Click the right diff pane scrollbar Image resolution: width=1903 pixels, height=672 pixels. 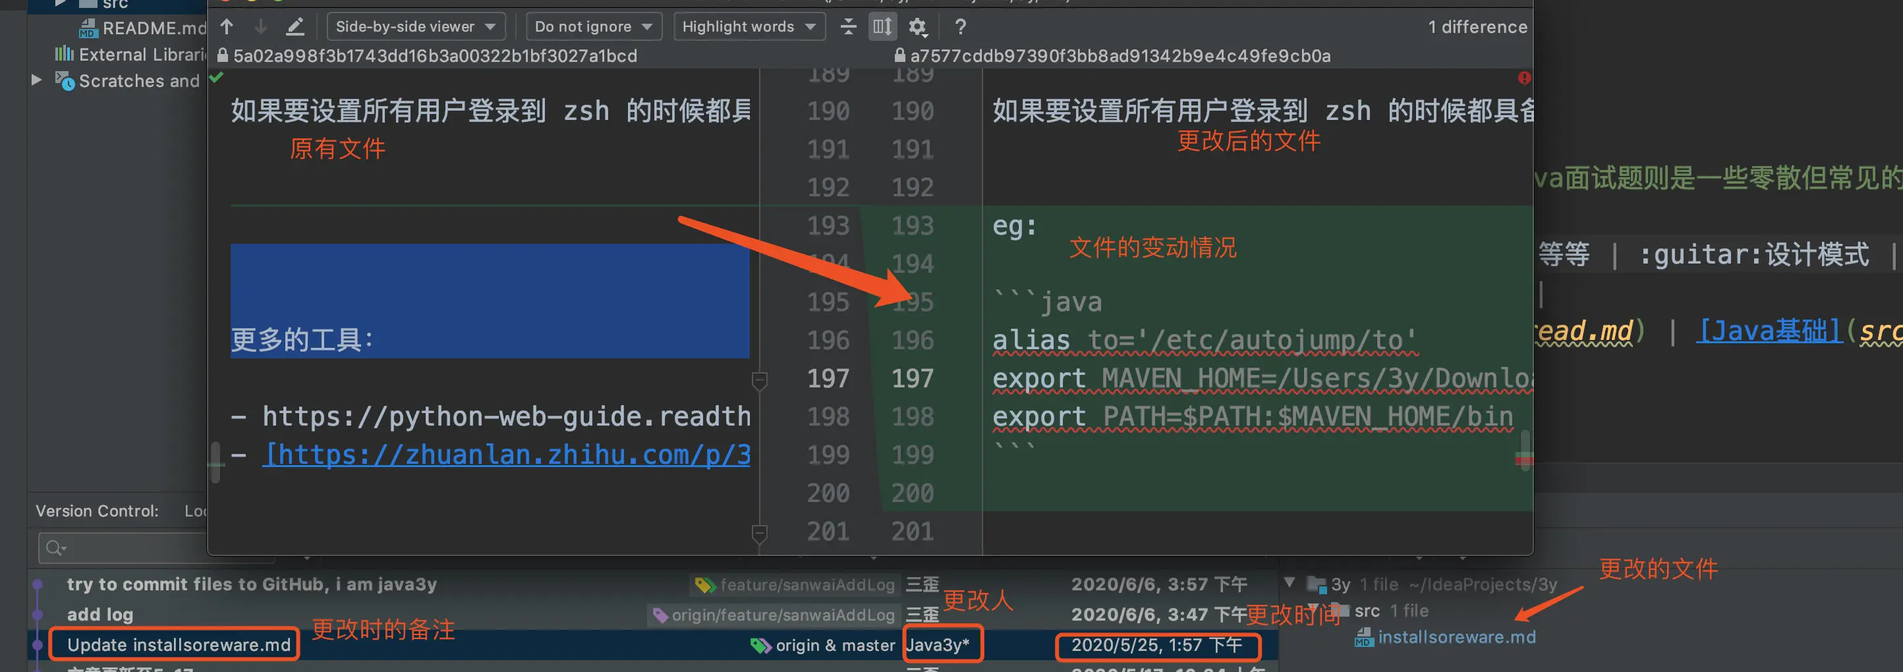tap(1524, 450)
